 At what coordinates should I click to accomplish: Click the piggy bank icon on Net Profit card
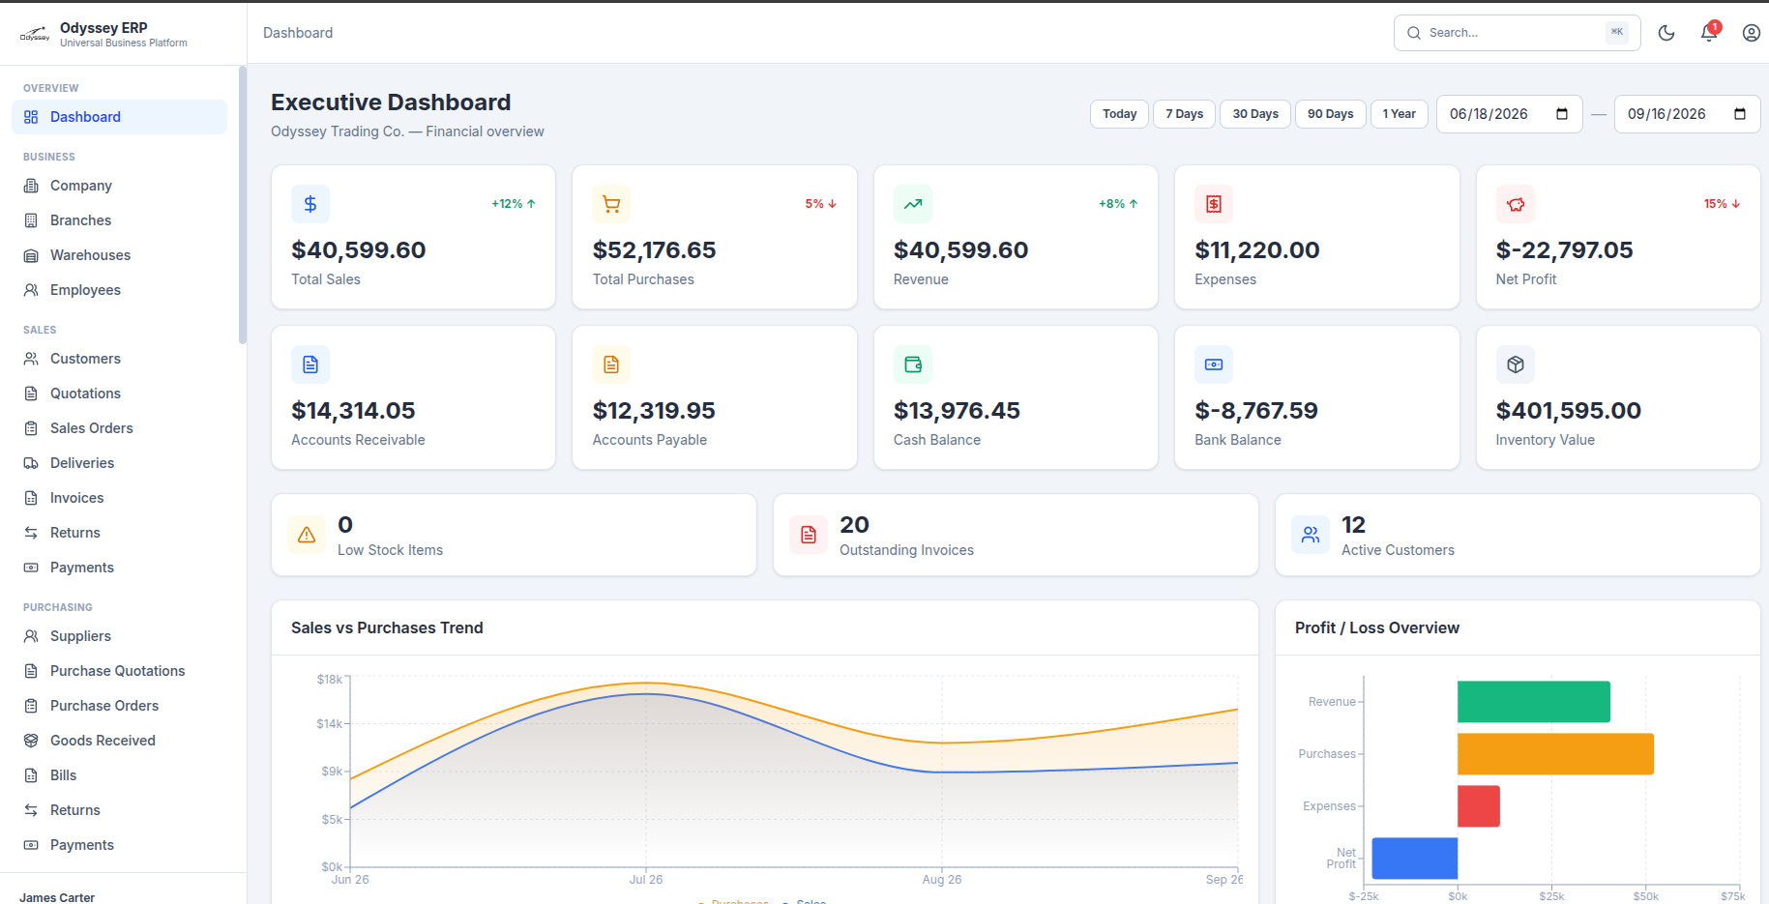1516,204
